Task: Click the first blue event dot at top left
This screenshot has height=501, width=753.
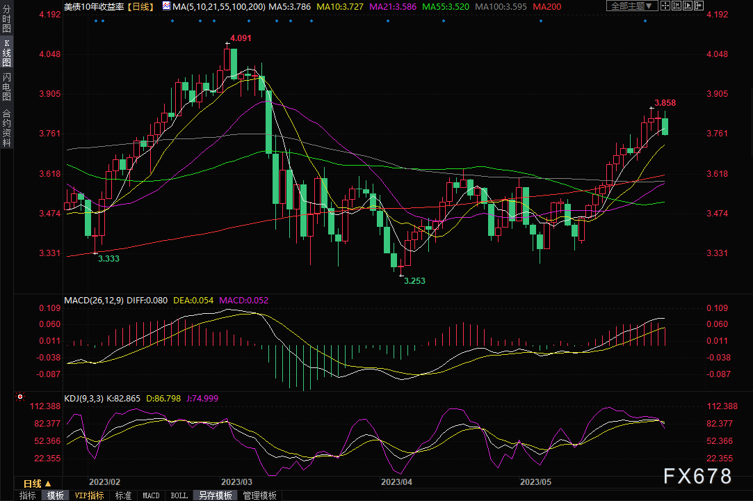Action: 96,20
